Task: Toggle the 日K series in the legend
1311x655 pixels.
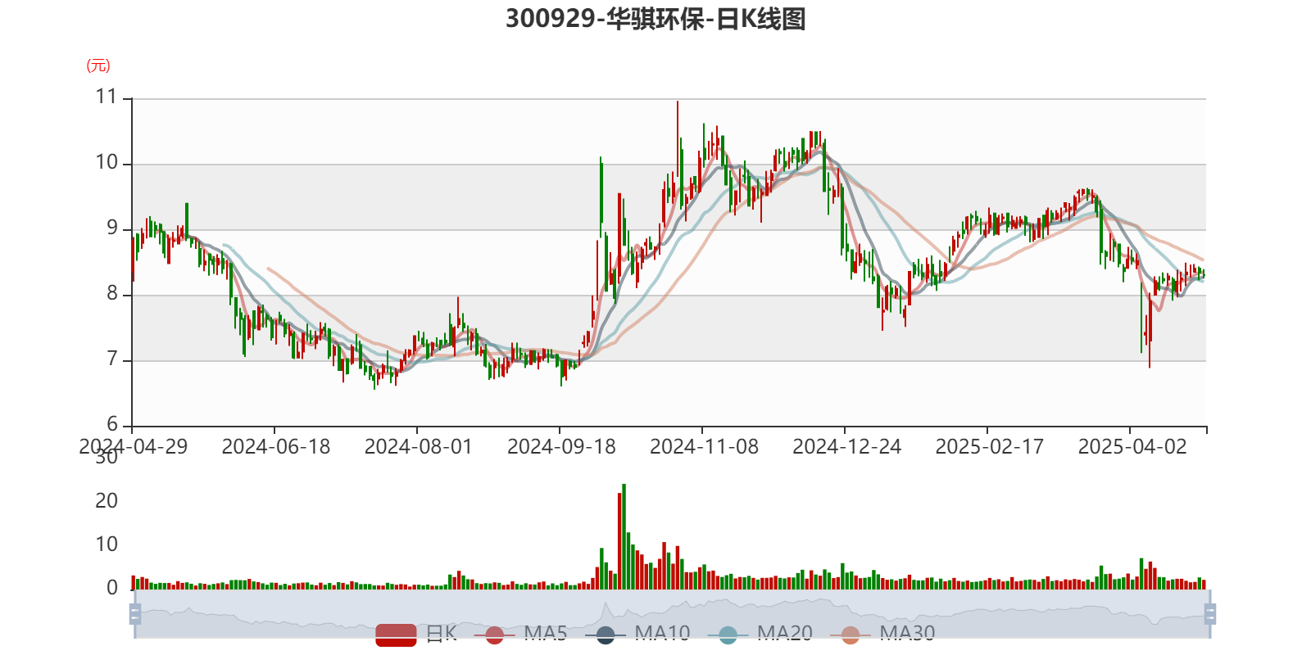Action: click(x=416, y=634)
